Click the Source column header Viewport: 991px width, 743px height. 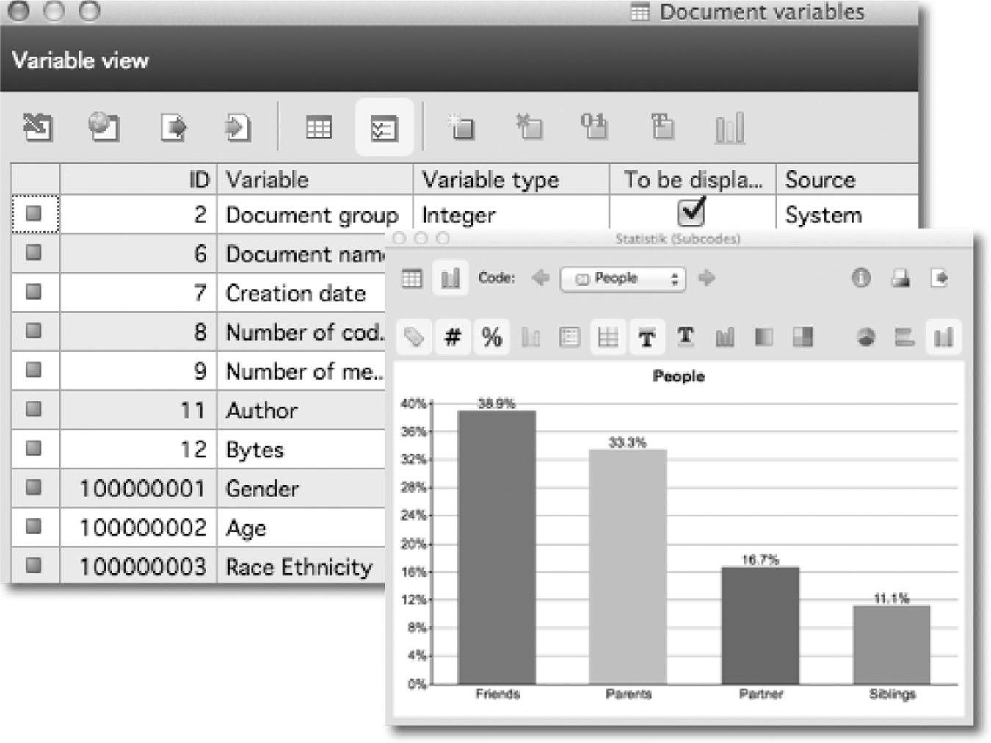click(848, 179)
